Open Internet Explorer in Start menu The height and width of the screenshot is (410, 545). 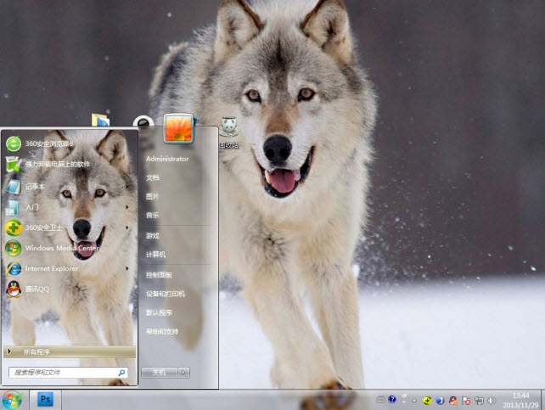[x=51, y=269]
